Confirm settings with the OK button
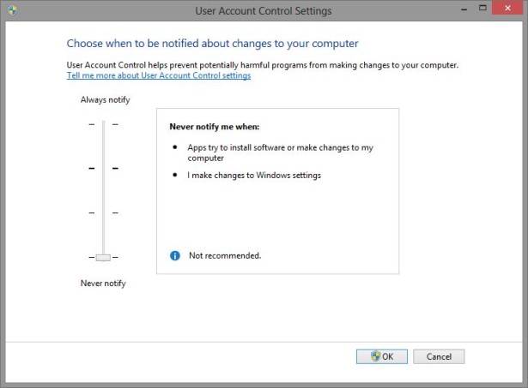 [382, 356]
